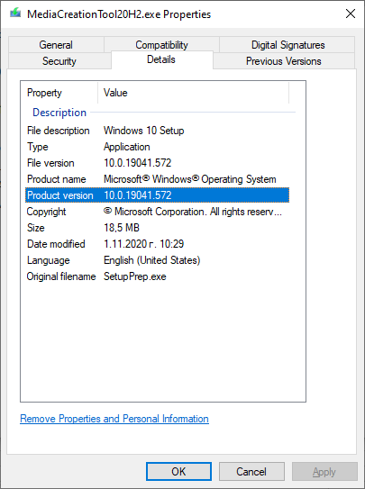Select the Copyright row label
Image resolution: width=365 pixels, height=489 pixels.
tap(46, 212)
